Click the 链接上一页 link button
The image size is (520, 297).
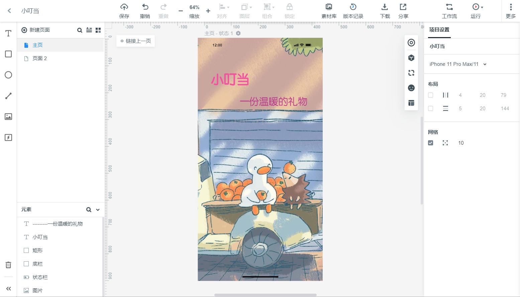(x=135, y=41)
